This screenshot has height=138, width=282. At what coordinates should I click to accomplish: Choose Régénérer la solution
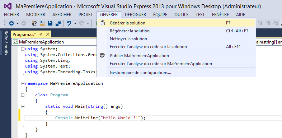tap(176, 31)
